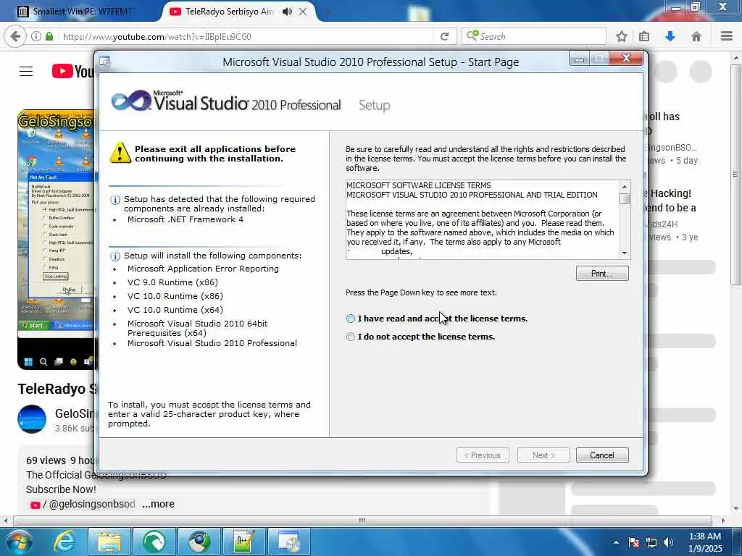
Task: Click the Firefox search box
Action: tap(534, 36)
